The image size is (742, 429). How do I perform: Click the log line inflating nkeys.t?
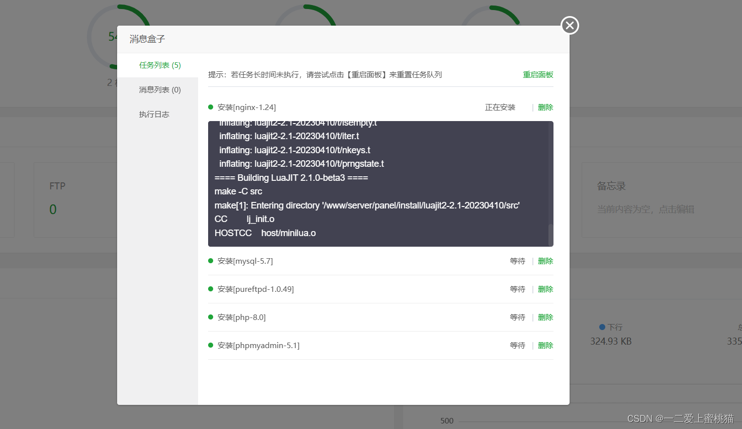click(x=295, y=150)
